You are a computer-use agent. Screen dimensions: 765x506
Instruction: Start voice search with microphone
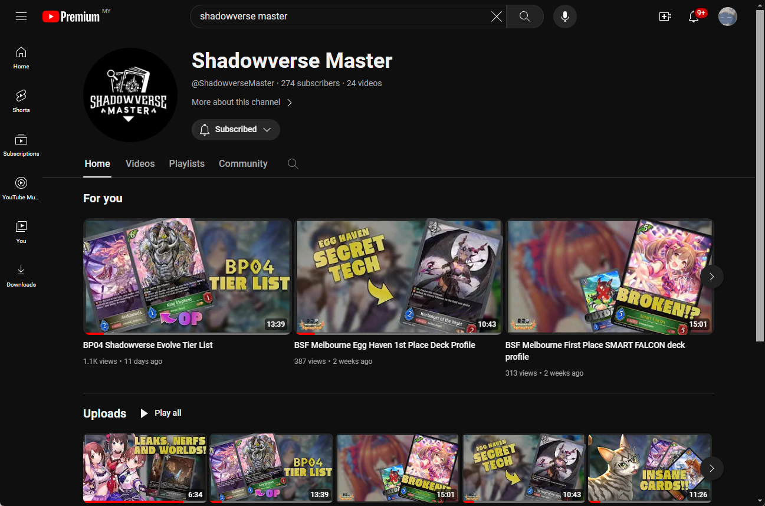coord(565,17)
